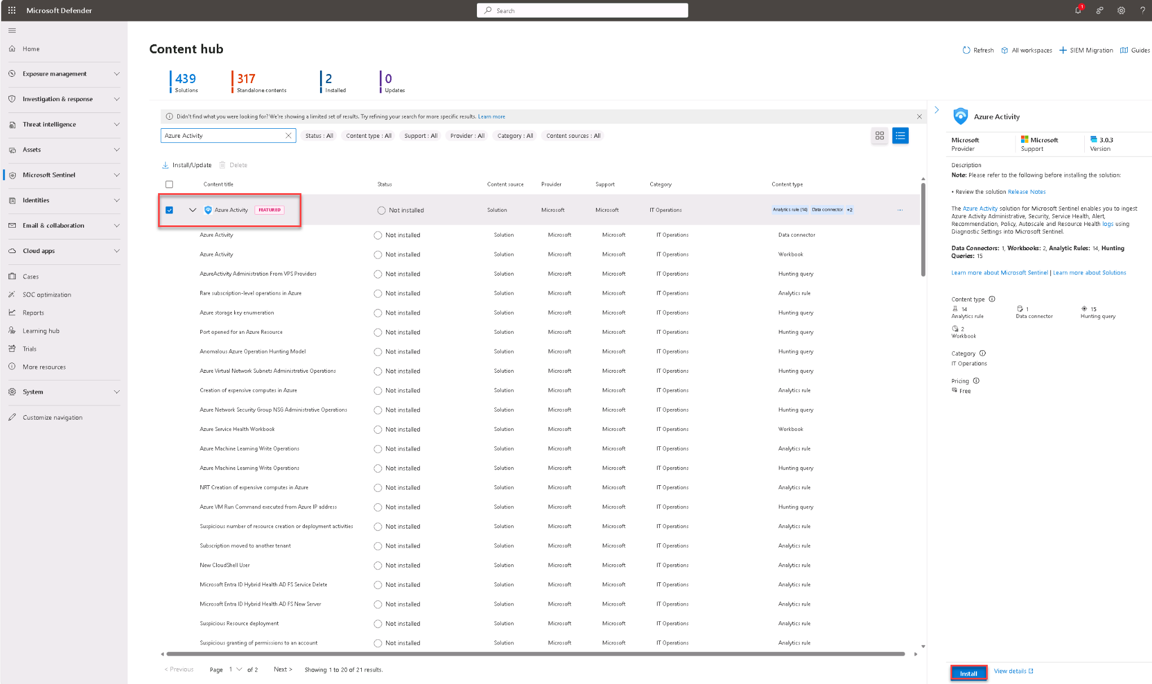Click the horizontal scrollbar under the table

pos(535,654)
